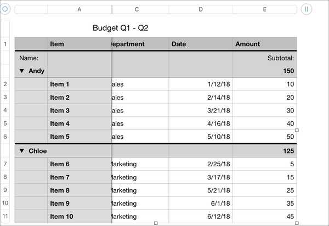Viewport: 329px width, 226px height.
Task: Select the Chloe subtotal 125 cell
Action: [265, 151]
